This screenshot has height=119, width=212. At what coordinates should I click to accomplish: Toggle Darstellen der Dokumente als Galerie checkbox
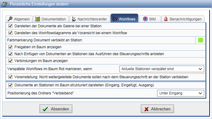[10, 26]
